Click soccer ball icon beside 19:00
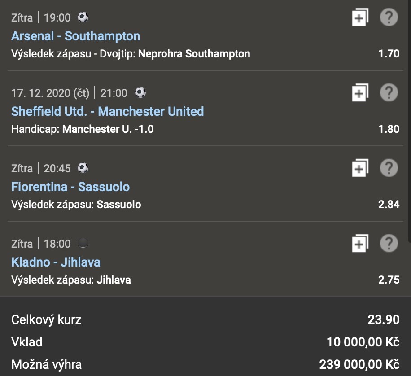The width and height of the screenshot is (411, 376). click(x=83, y=17)
